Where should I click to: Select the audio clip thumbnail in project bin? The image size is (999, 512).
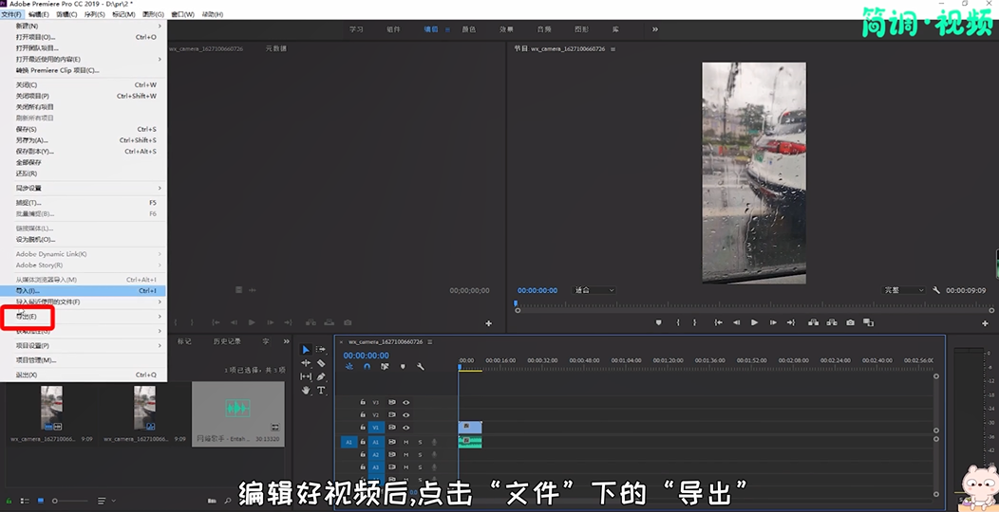[x=237, y=408]
